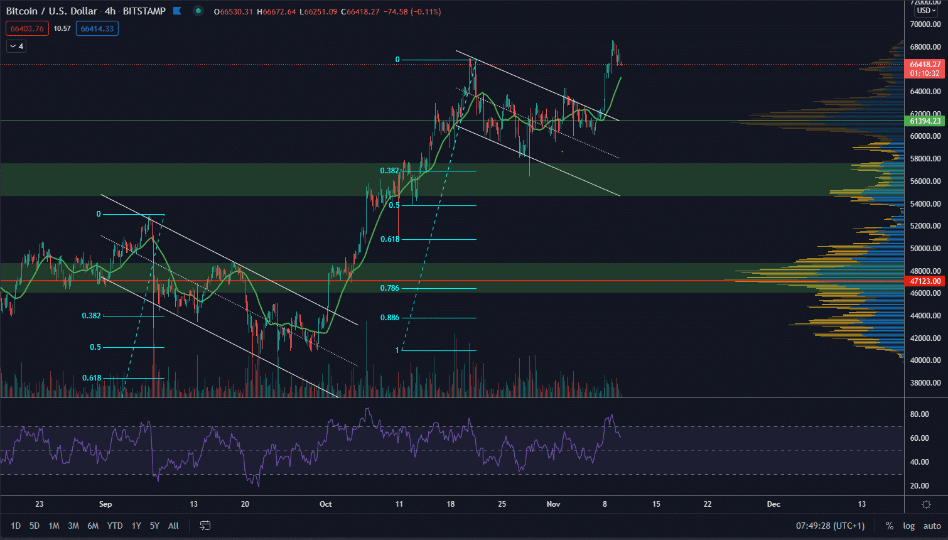
Task: Toggle percent scale mode
Action: click(x=890, y=526)
